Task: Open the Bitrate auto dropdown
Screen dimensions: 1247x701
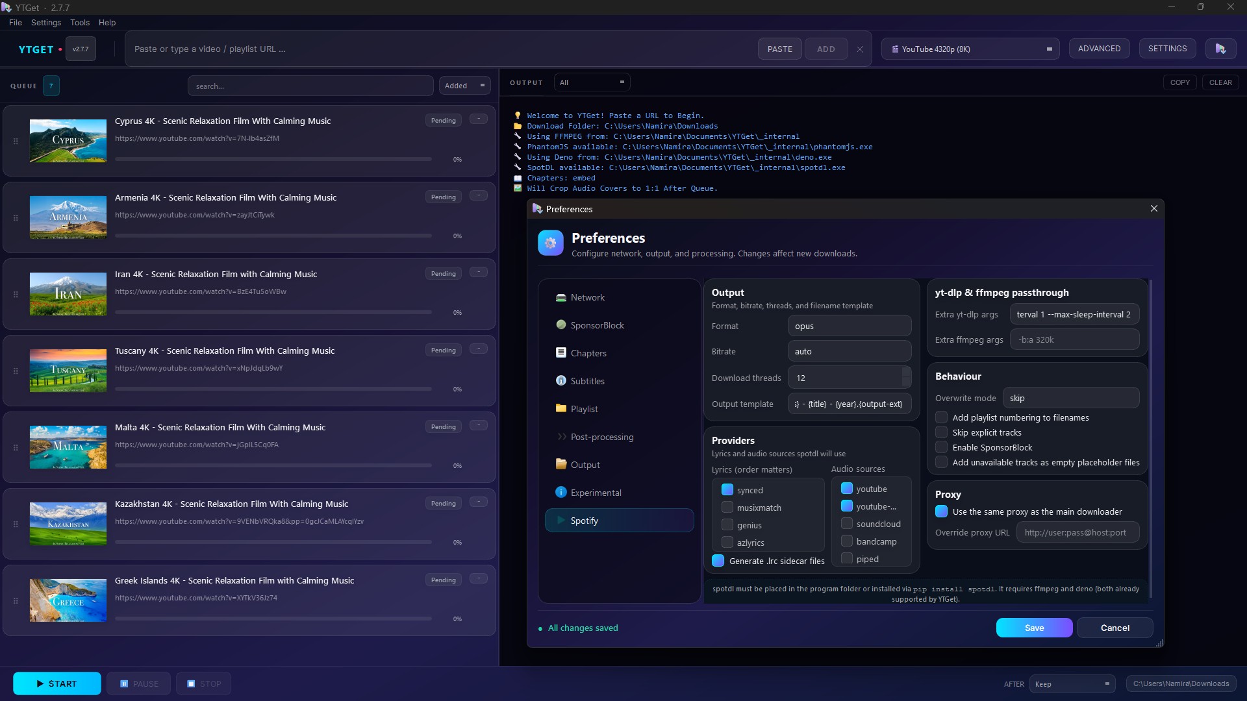Action: (x=850, y=351)
